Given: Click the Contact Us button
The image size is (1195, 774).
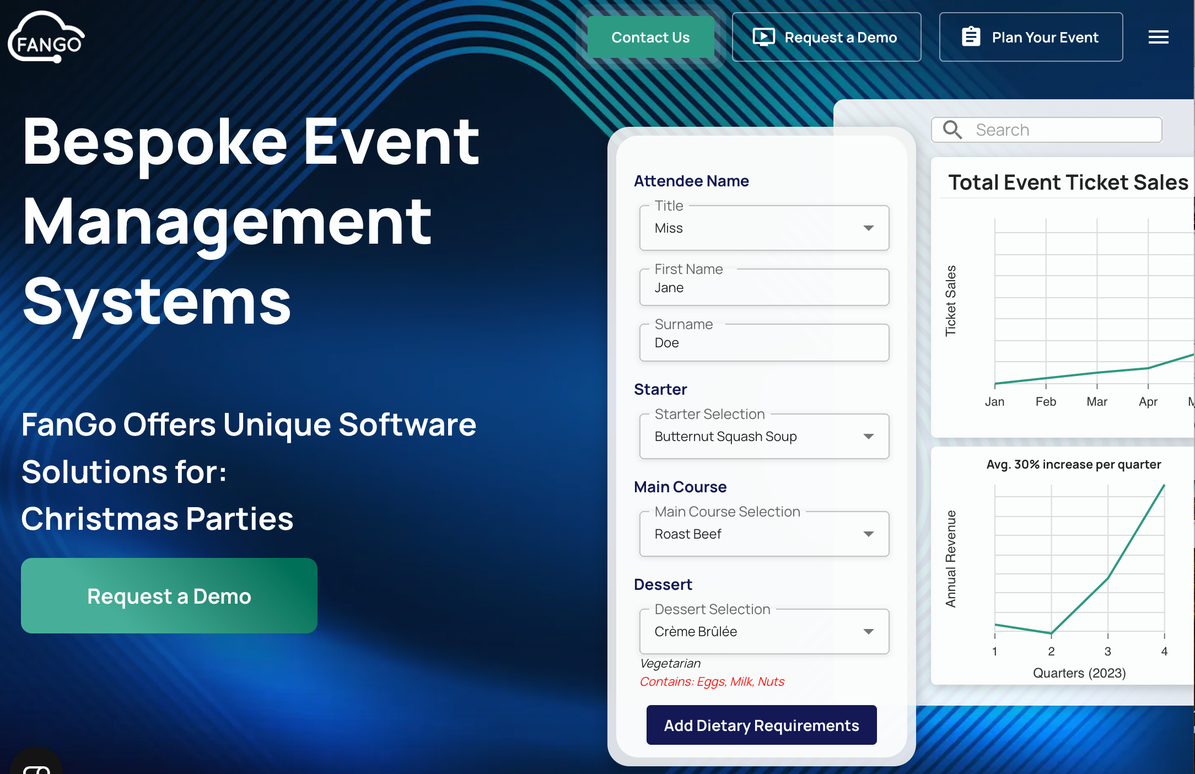Looking at the screenshot, I should pos(650,37).
